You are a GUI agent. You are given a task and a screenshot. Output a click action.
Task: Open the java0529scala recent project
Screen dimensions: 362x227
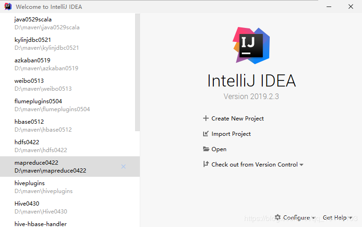[47, 23]
